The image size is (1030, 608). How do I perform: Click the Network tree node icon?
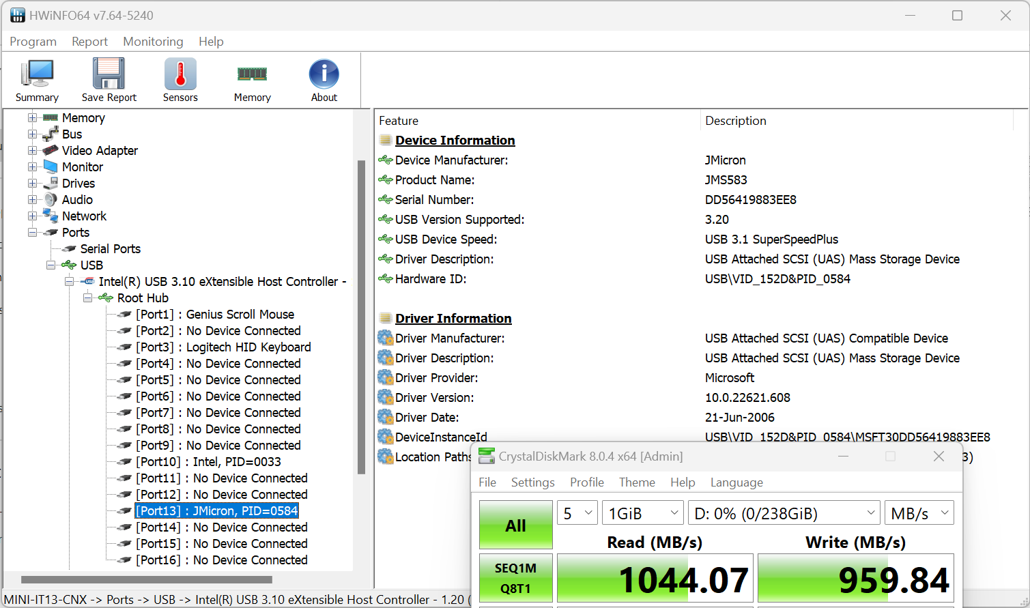tap(51, 216)
